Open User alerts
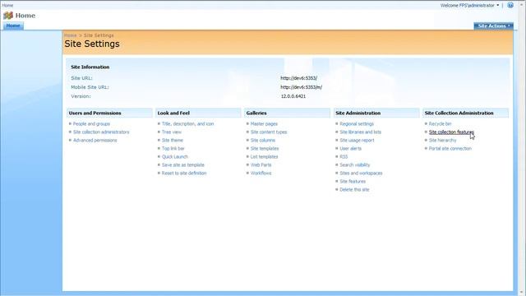 351,148
